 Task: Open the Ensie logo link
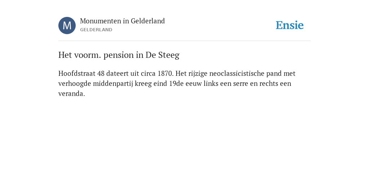tap(290, 25)
